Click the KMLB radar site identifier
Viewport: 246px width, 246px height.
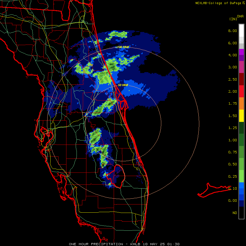136,244
